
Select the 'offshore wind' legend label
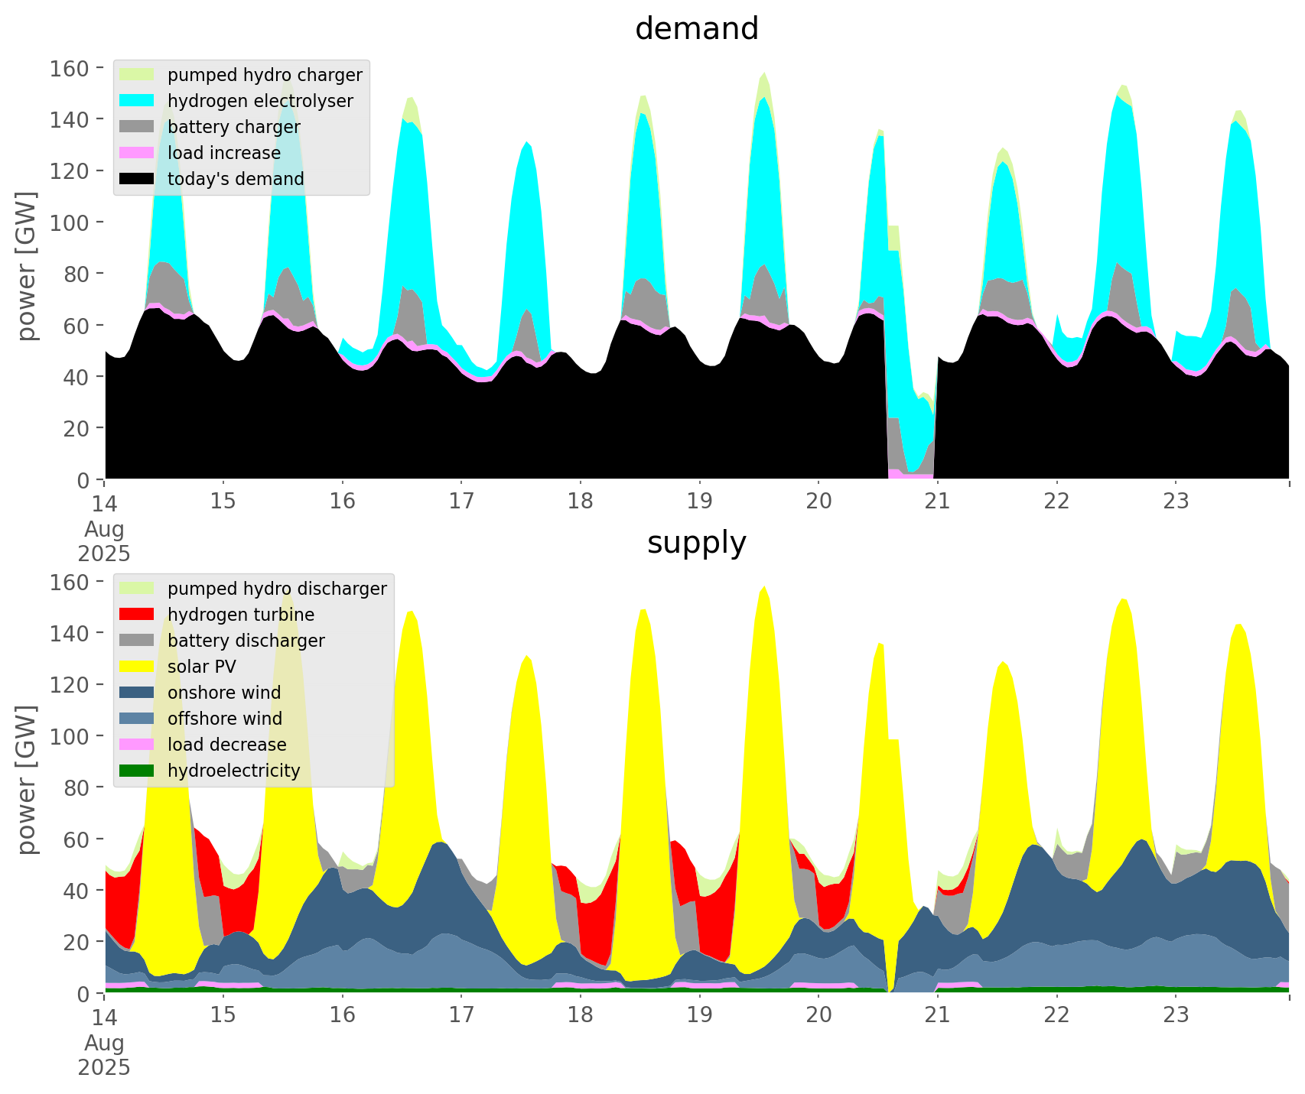[x=225, y=719]
